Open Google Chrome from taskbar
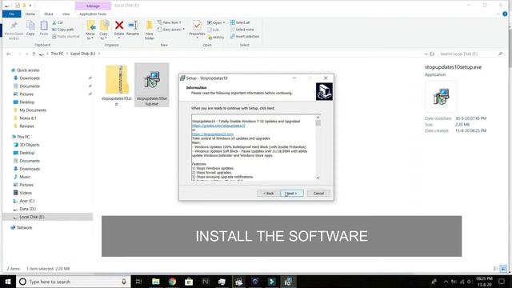 pyautogui.click(x=173, y=282)
